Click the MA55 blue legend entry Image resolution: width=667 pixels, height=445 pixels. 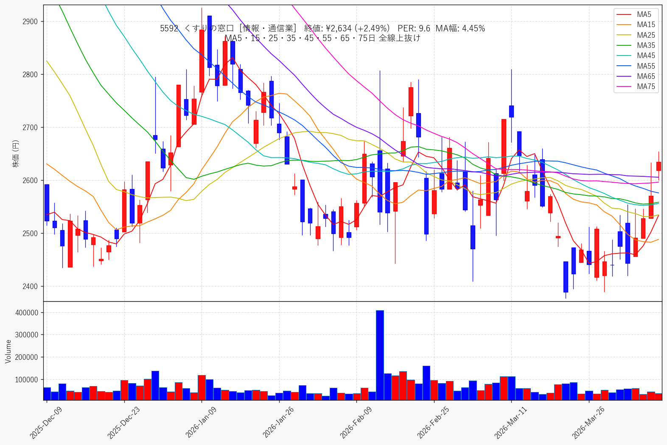[636, 66]
